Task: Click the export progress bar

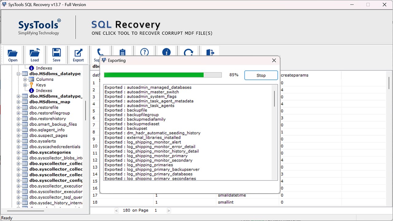Action: coord(163,75)
